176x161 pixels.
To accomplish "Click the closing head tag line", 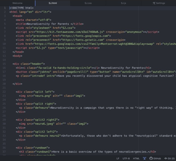I will tap(18, 52).
